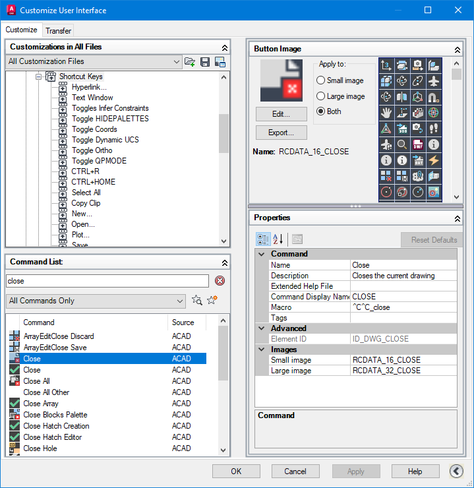Collapse the Button Image pane

click(458, 50)
